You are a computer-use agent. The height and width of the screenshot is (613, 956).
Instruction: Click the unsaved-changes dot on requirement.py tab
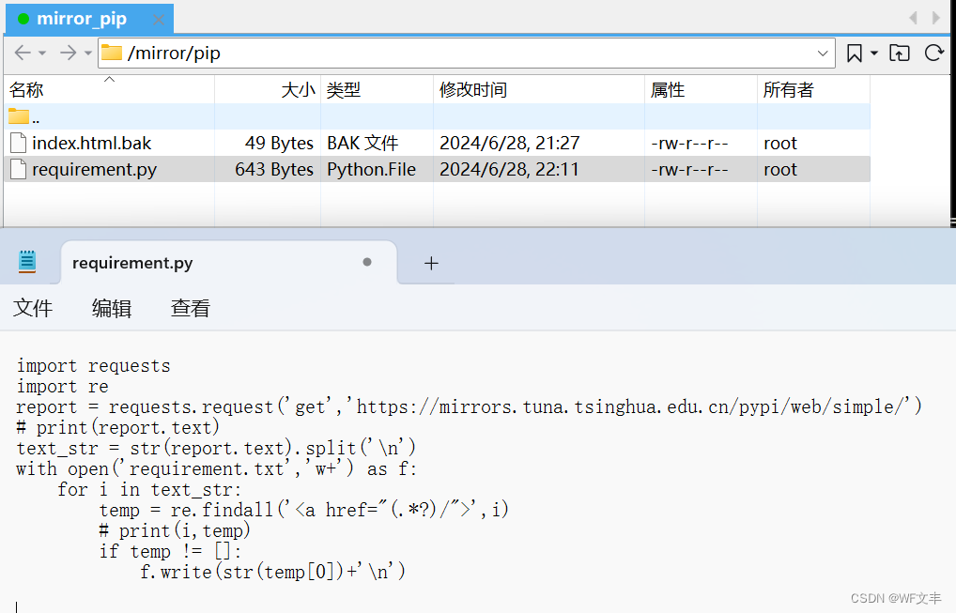(367, 262)
